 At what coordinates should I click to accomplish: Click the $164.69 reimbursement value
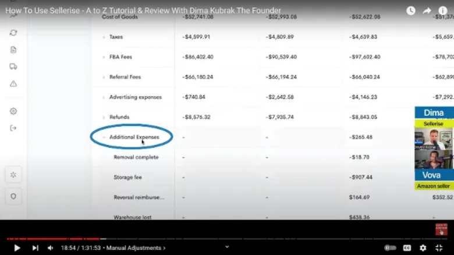pos(359,197)
